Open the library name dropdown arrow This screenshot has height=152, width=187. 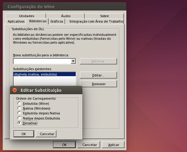pos(73,61)
